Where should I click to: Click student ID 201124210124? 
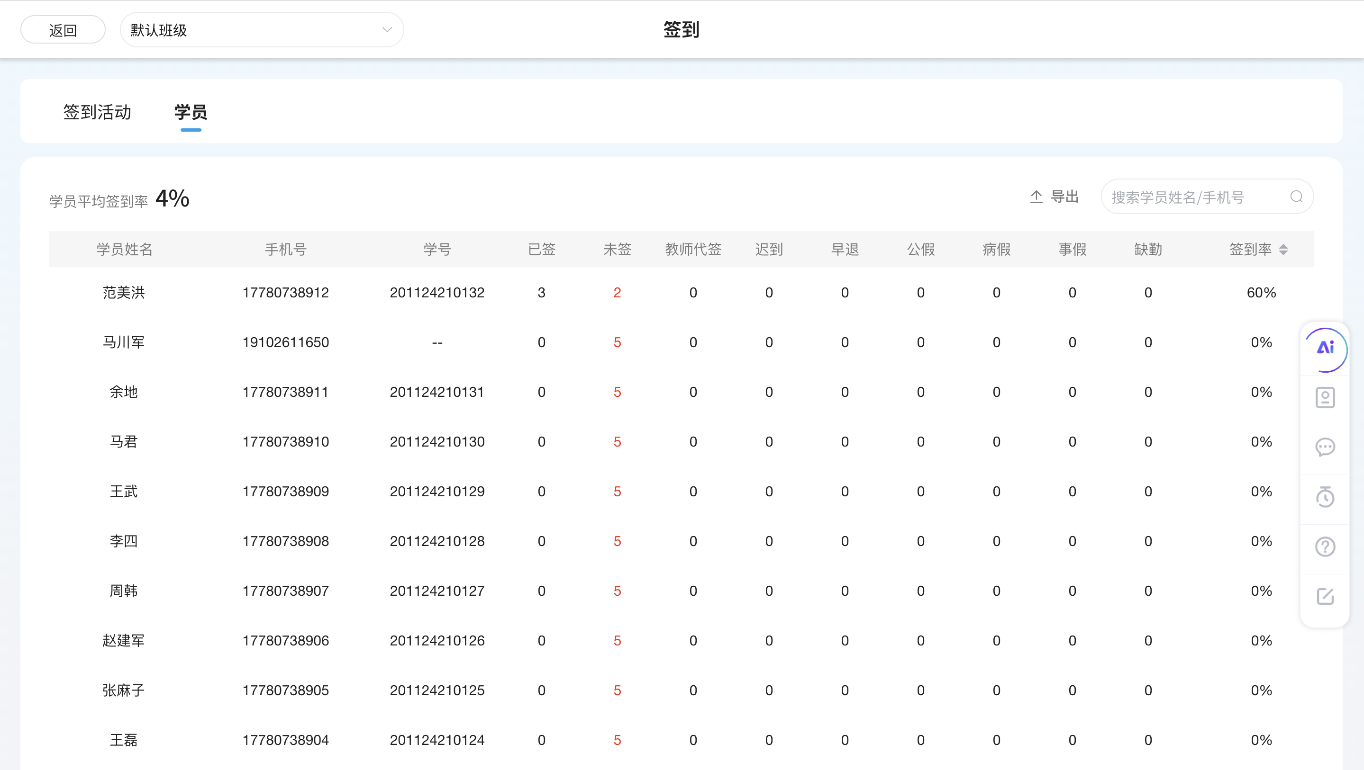[x=437, y=740]
